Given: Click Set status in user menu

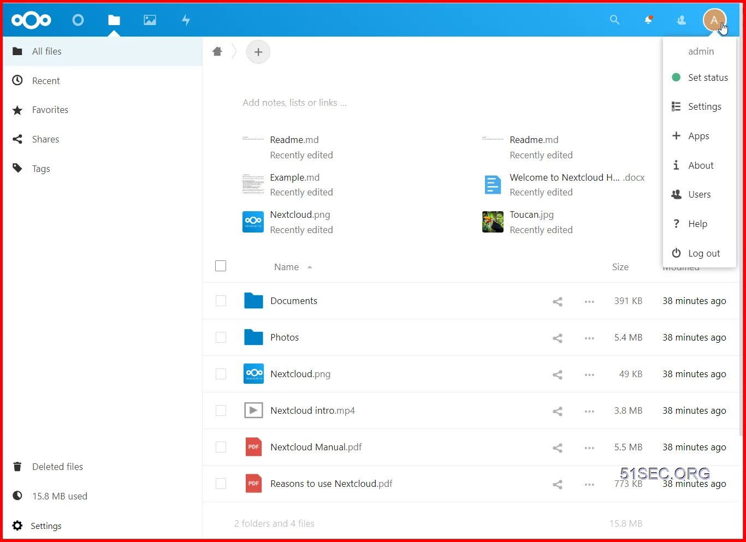Looking at the screenshot, I should point(700,78).
